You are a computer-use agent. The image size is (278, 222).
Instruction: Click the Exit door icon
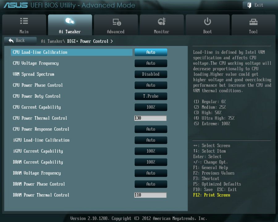(249, 5)
